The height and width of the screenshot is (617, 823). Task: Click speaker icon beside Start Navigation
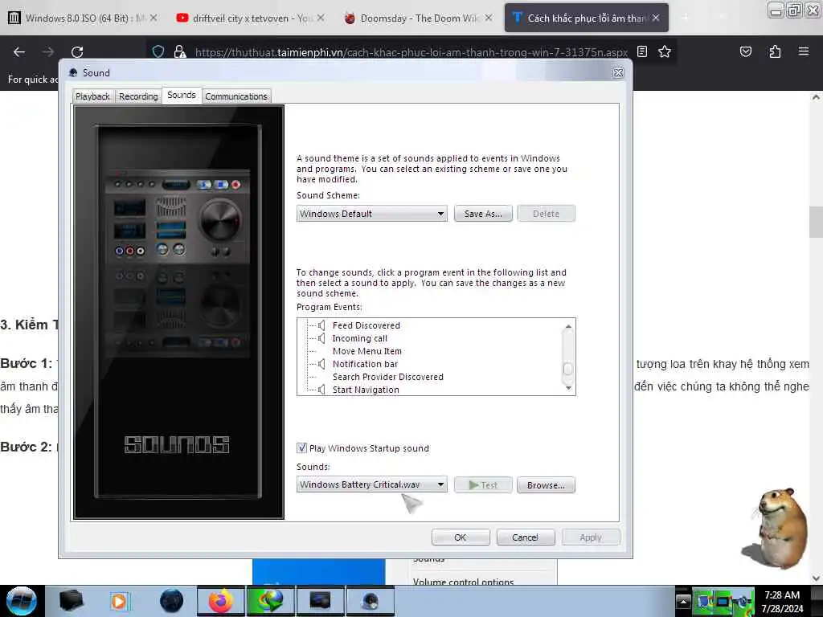(321, 390)
